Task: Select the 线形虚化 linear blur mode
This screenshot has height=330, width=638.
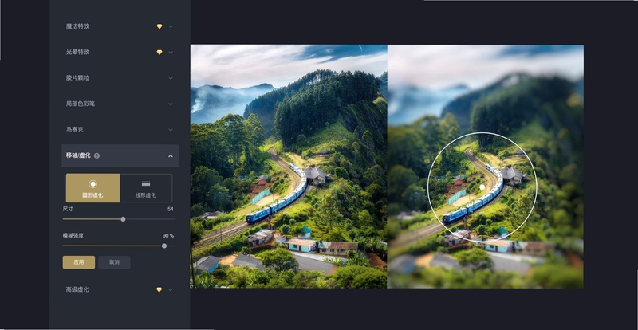Action: [146, 188]
